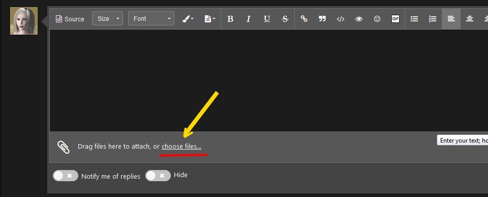488x197 pixels.
Task: Click inside the message text area
Action: (268, 80)
